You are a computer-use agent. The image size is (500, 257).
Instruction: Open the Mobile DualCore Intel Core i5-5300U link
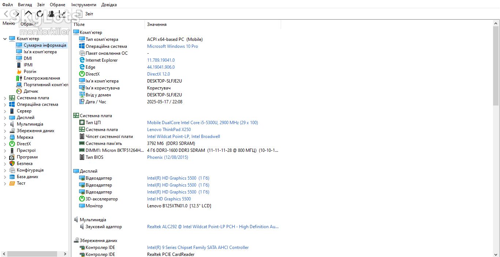[202, 123]
